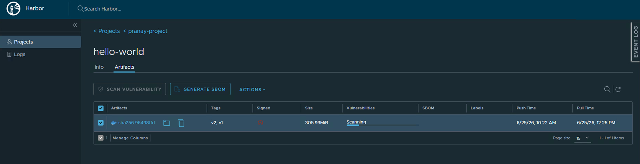Click the red unsigned status icon
Viewport: 640px width, 164px height.
[260, 123]
